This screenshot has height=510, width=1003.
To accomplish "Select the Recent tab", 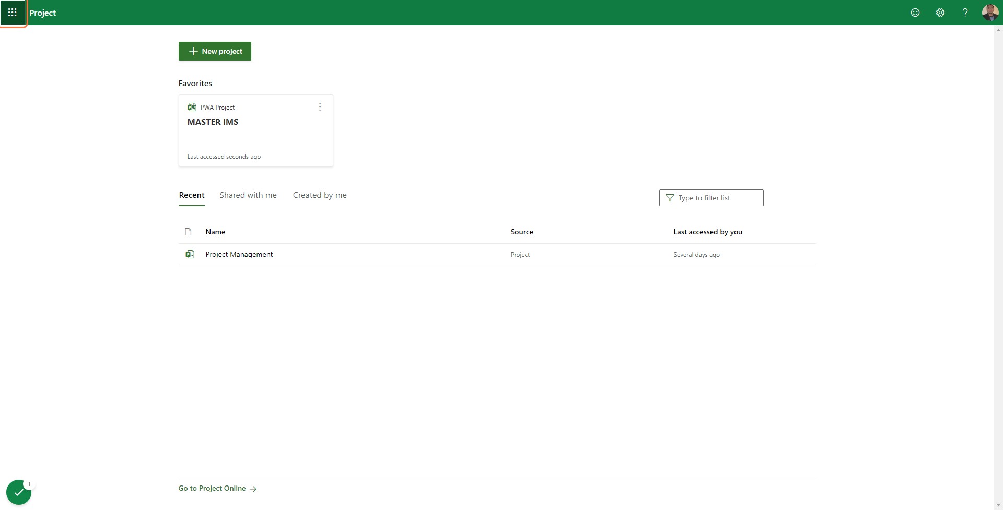I will 192,195.
